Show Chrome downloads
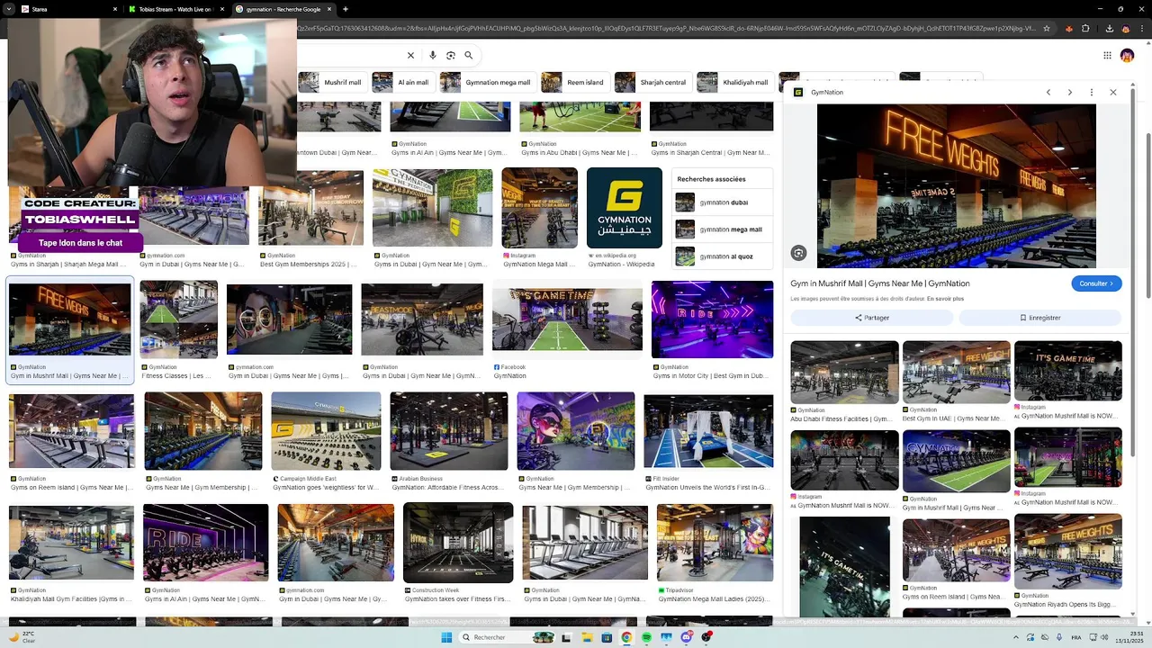1152x648 pixels. (1109, 28)
